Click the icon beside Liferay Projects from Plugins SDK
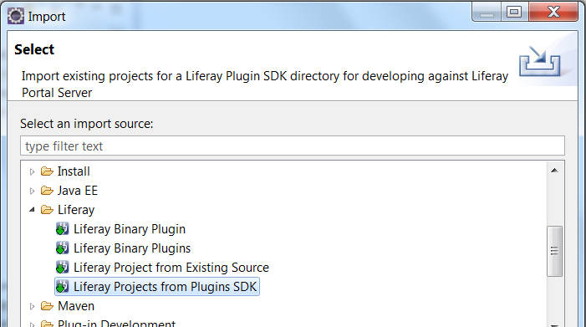586x327 pixels. click(62, 287)
